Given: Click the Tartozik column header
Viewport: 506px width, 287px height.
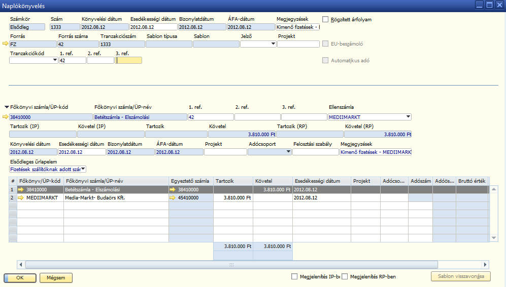Looking at the screenshot, I should (233, 181).
